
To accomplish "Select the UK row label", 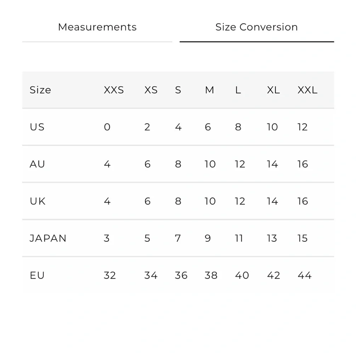I will pyautogui.click(x=37, y=201).
